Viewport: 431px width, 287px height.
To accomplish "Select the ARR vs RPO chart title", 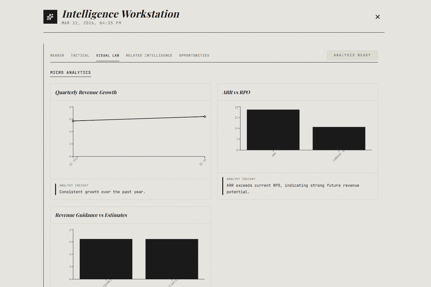I will (236, 92).
